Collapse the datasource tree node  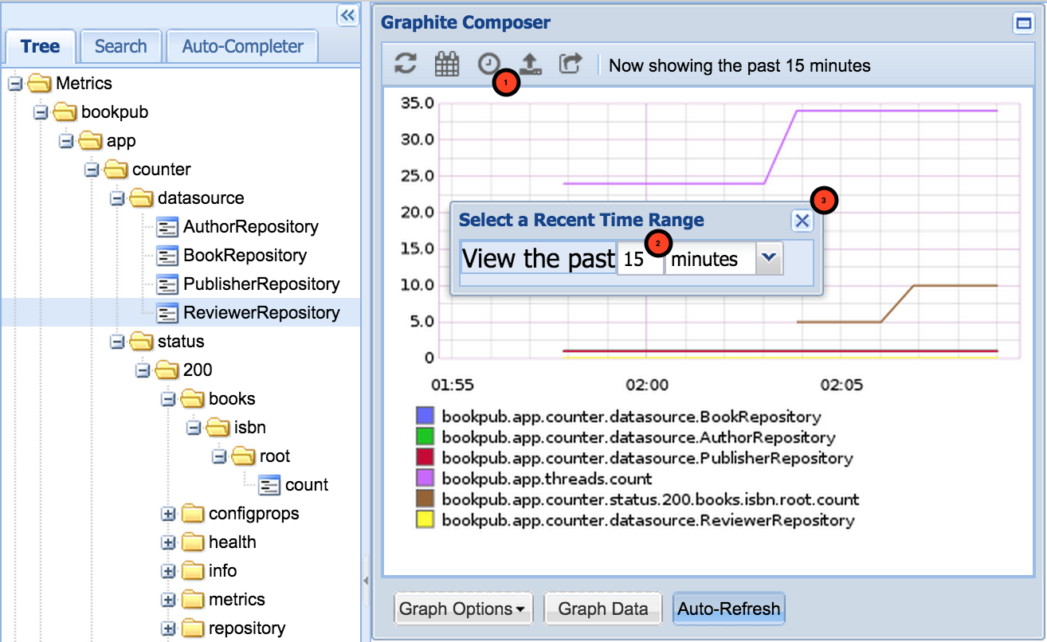(117, 198)
